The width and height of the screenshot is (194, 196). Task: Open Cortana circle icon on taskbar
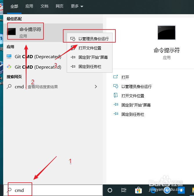(x=110, y=190)
